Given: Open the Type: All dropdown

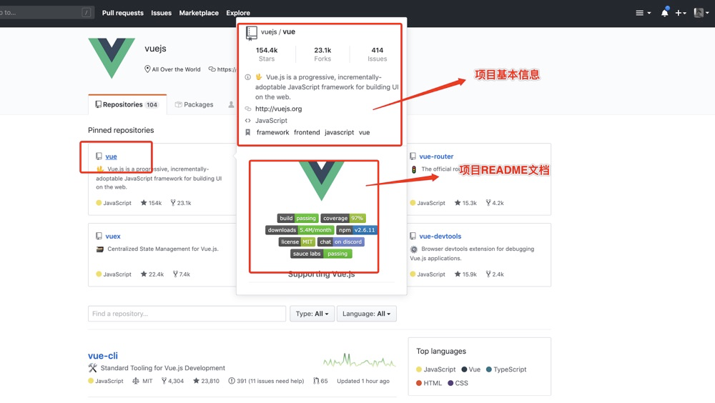Looking at the screenshot, I should [312, 314].
